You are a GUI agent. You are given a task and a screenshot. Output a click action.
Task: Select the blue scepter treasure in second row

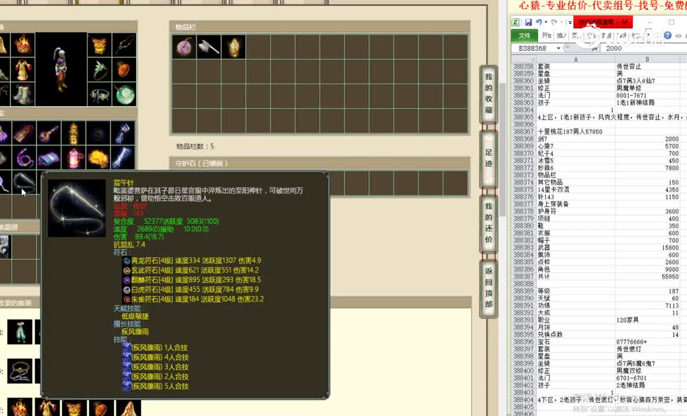pos(123,158)
